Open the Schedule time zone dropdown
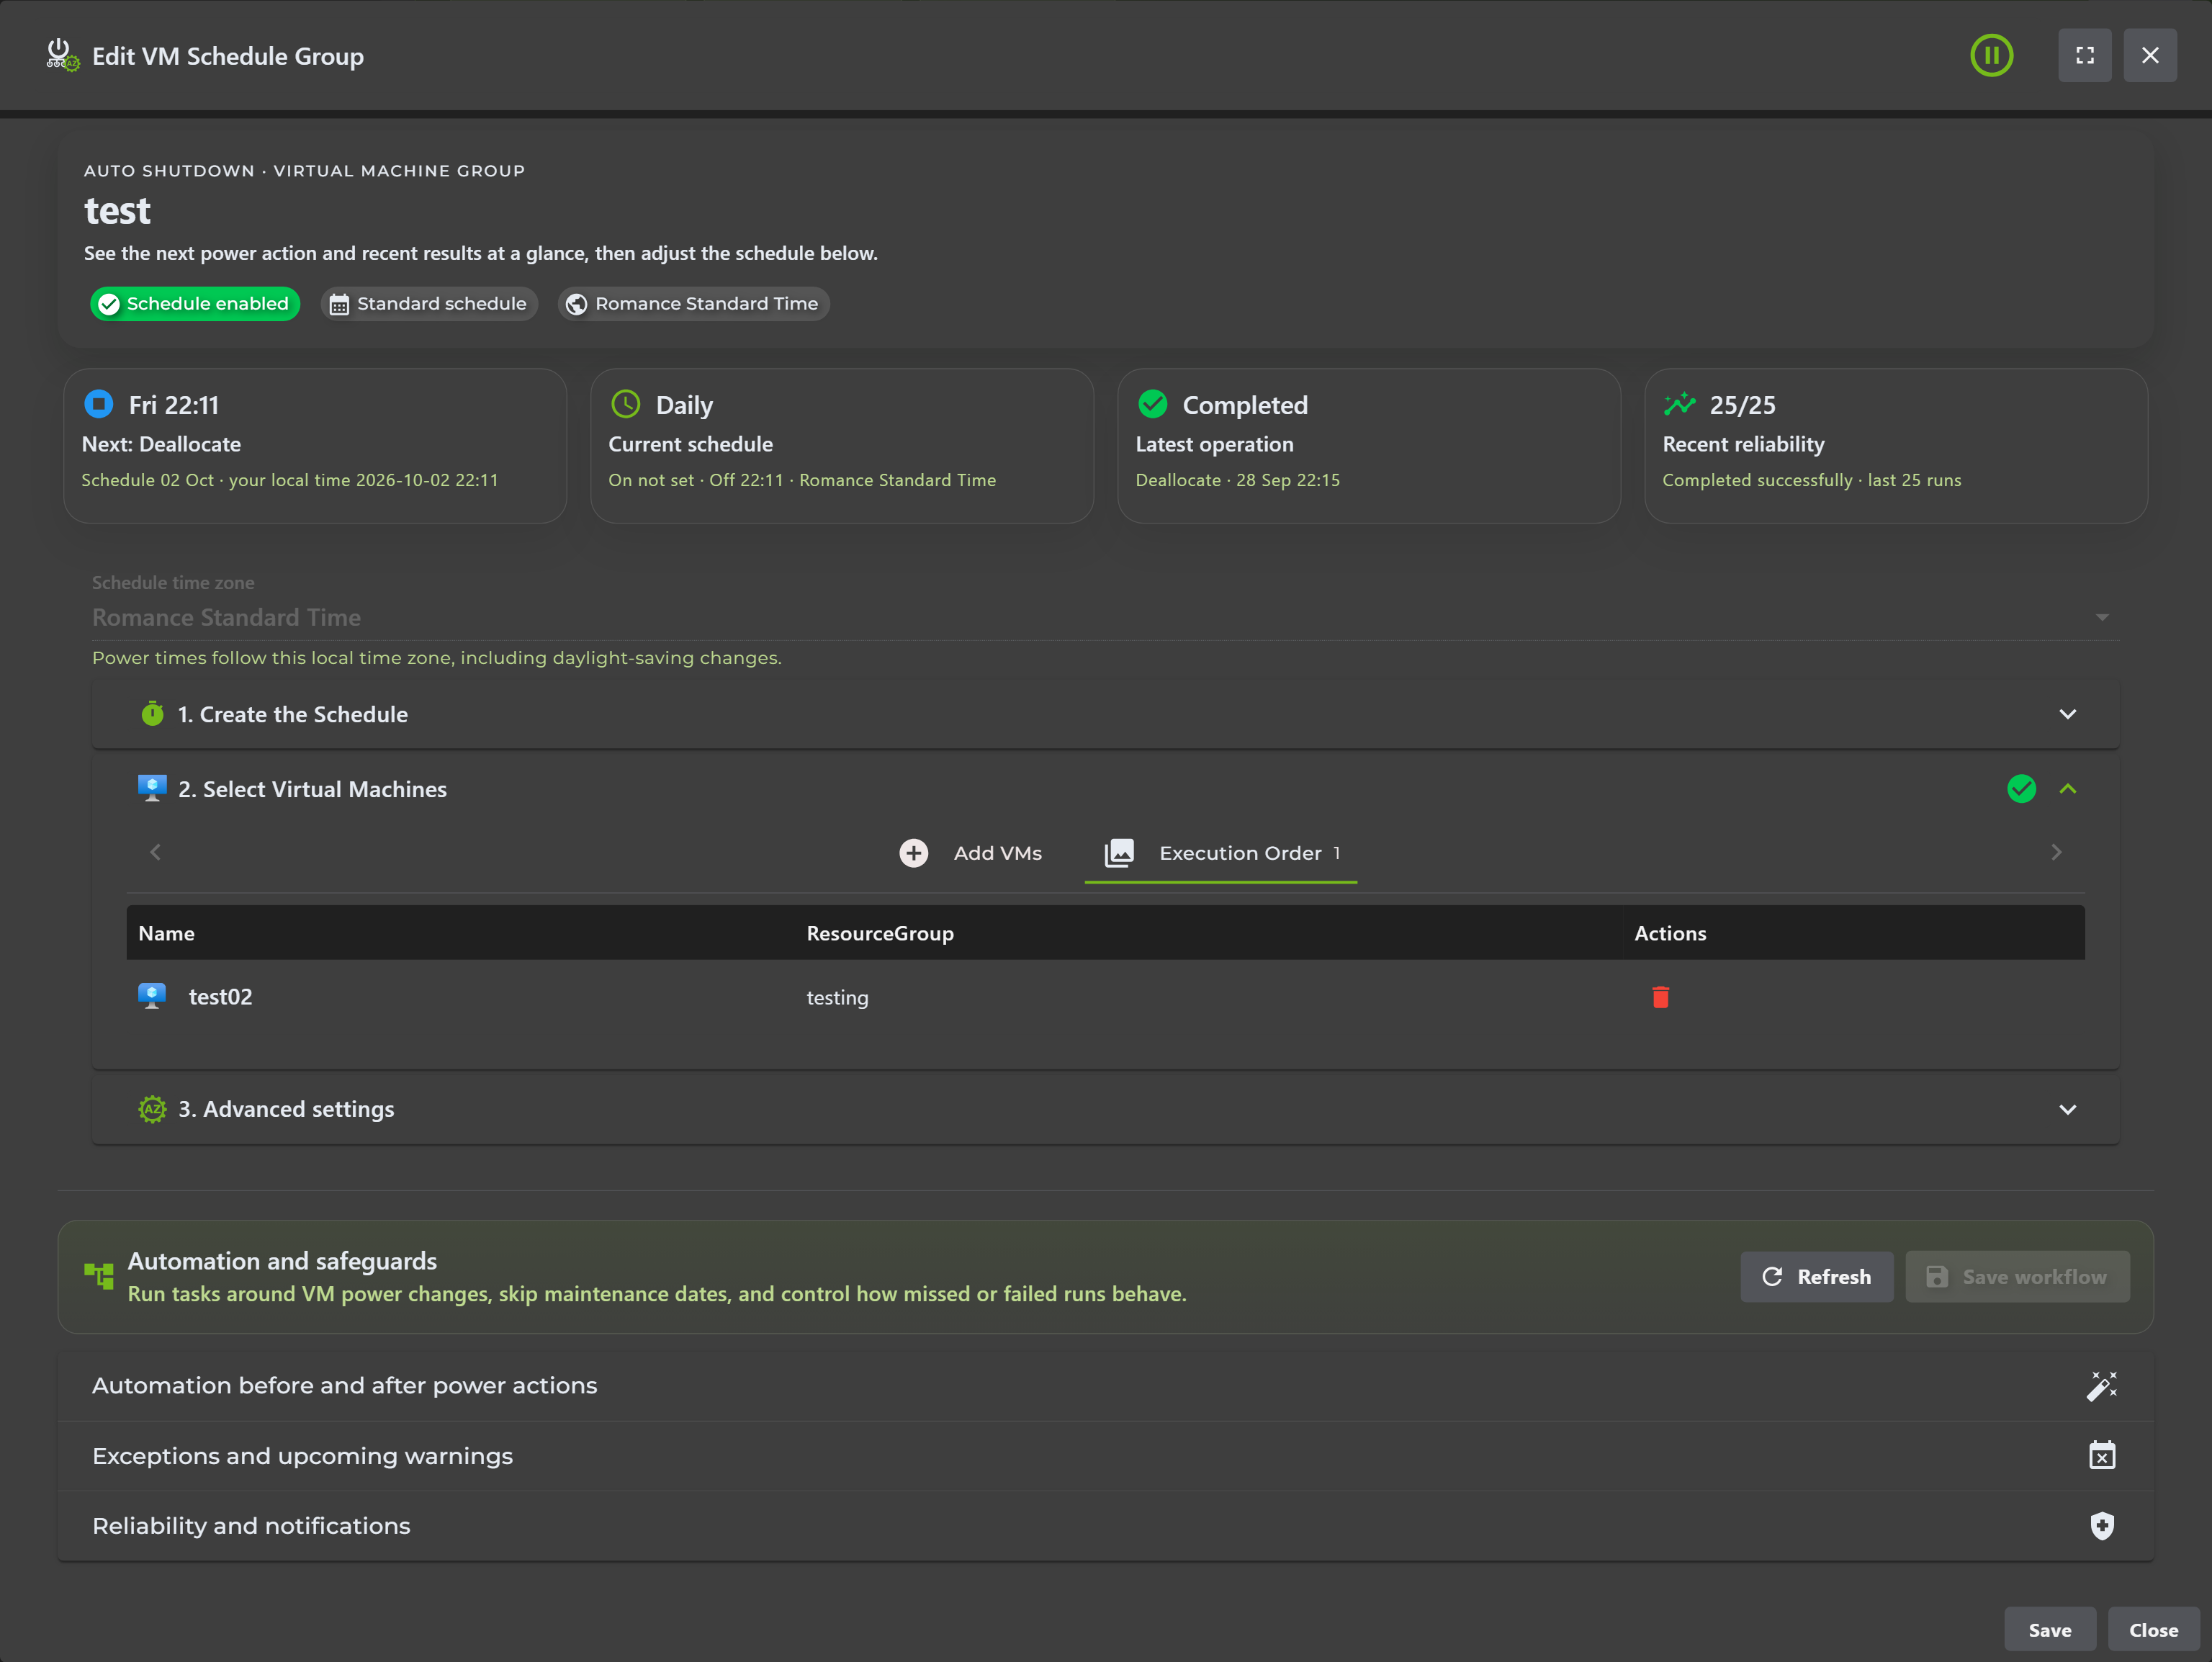The height and width of the screenshot is (1662, 2212). [x=1105, y=617]
